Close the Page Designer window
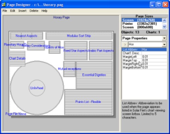This screenshot has width=170, height=134. click(165, 5)
